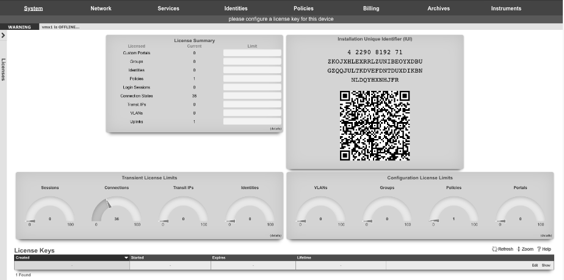Click the Policies limit field

click(252, 79)
